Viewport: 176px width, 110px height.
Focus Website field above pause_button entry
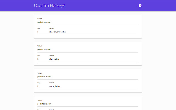click(87, 77)
